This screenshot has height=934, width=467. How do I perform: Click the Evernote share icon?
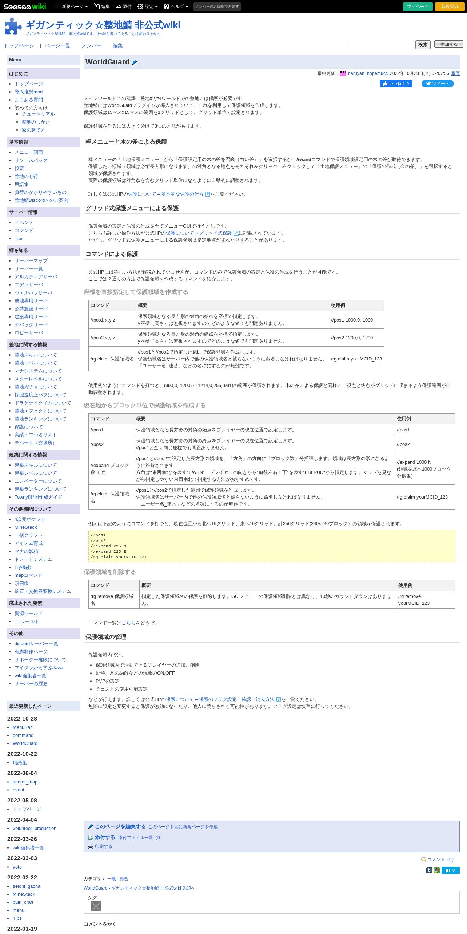[437, 870]
